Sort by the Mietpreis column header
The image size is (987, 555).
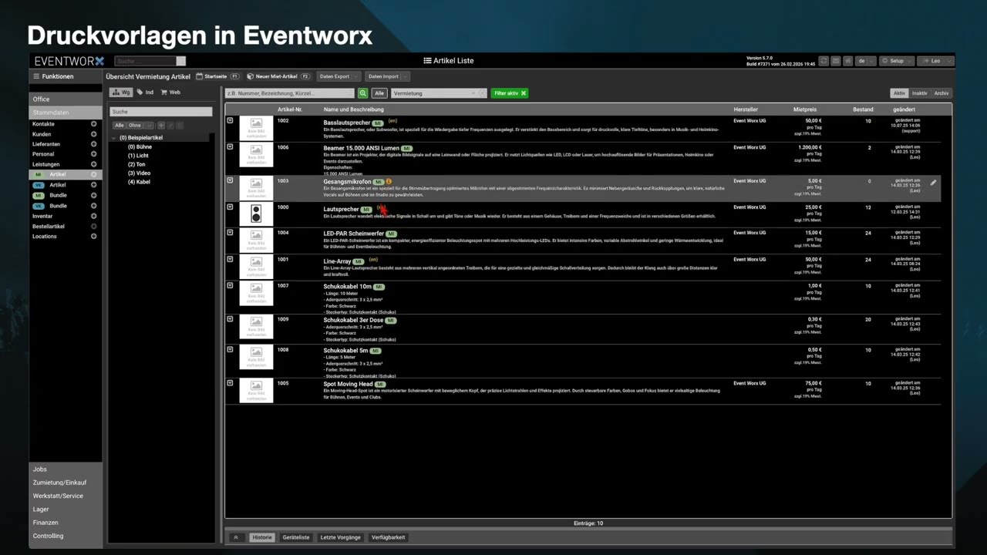(x=805, y=109)
